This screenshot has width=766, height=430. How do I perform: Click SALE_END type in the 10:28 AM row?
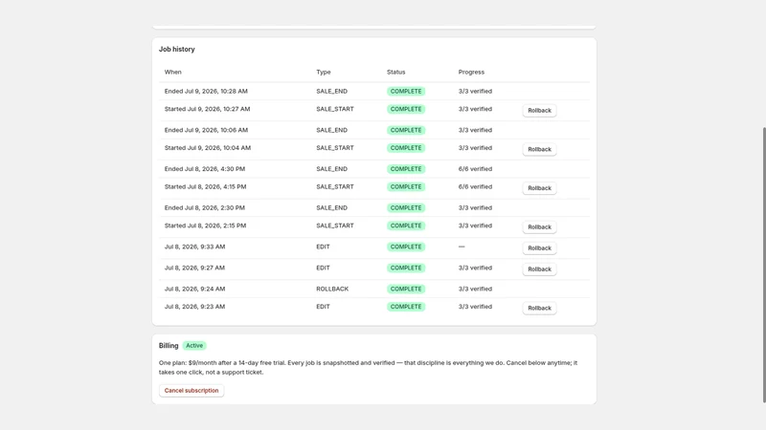331,91
